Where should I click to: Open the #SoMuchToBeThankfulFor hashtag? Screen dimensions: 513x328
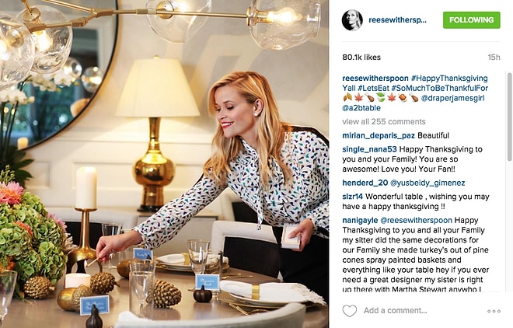(440, 89)
